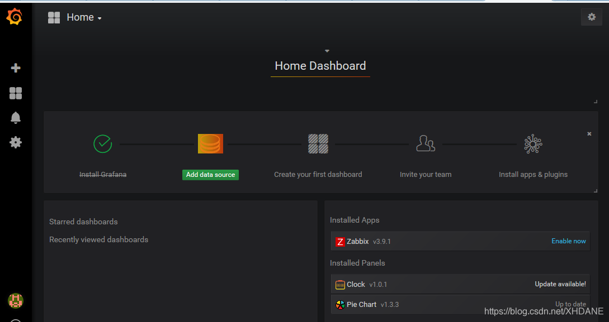609x322 pixels.
Task: Click Enable now for Zabbix
Action: [x=569, y=241]
